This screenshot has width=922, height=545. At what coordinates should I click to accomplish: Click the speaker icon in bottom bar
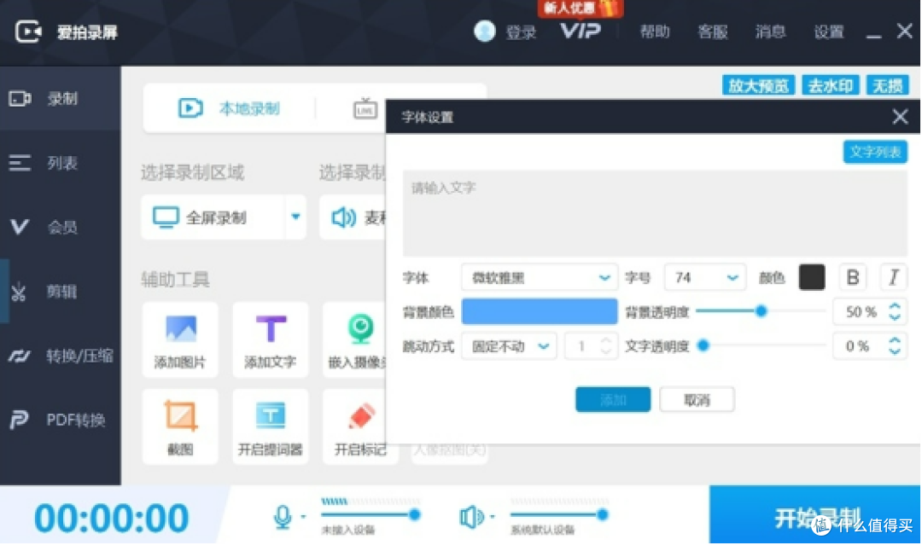[471, 517]
